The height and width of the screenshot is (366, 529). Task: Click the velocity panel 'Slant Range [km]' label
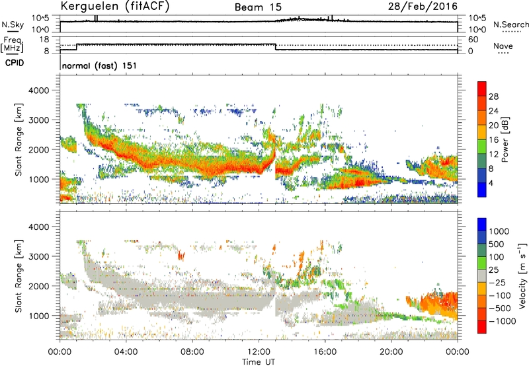point(19,275)
